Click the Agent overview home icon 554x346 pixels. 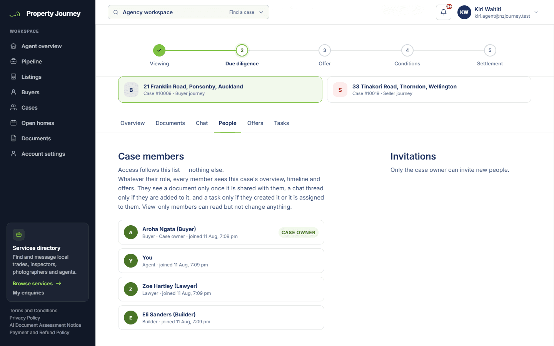pos(13,46)
